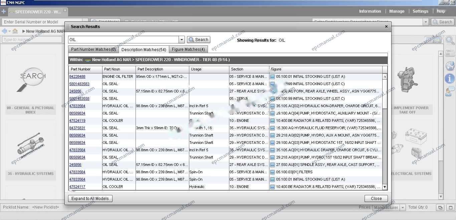This screenshot has height=220, width=456.
Task: Switch to Figure Matches(4) tab
Action: (188, 49)
